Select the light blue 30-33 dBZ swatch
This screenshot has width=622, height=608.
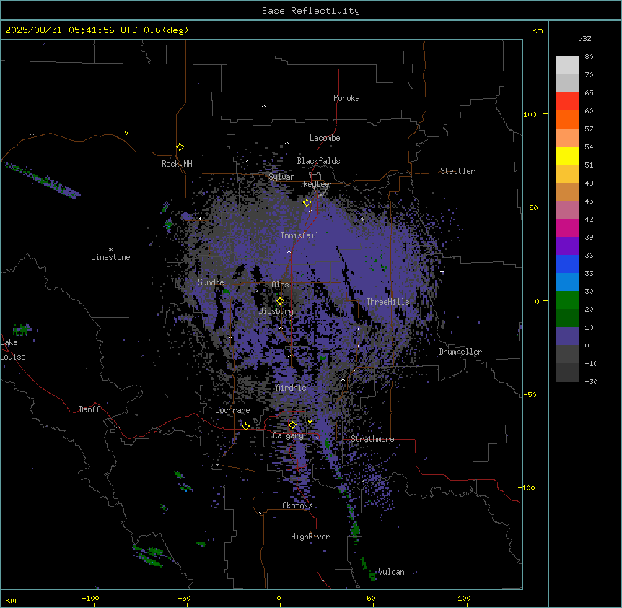click(567, 282)
